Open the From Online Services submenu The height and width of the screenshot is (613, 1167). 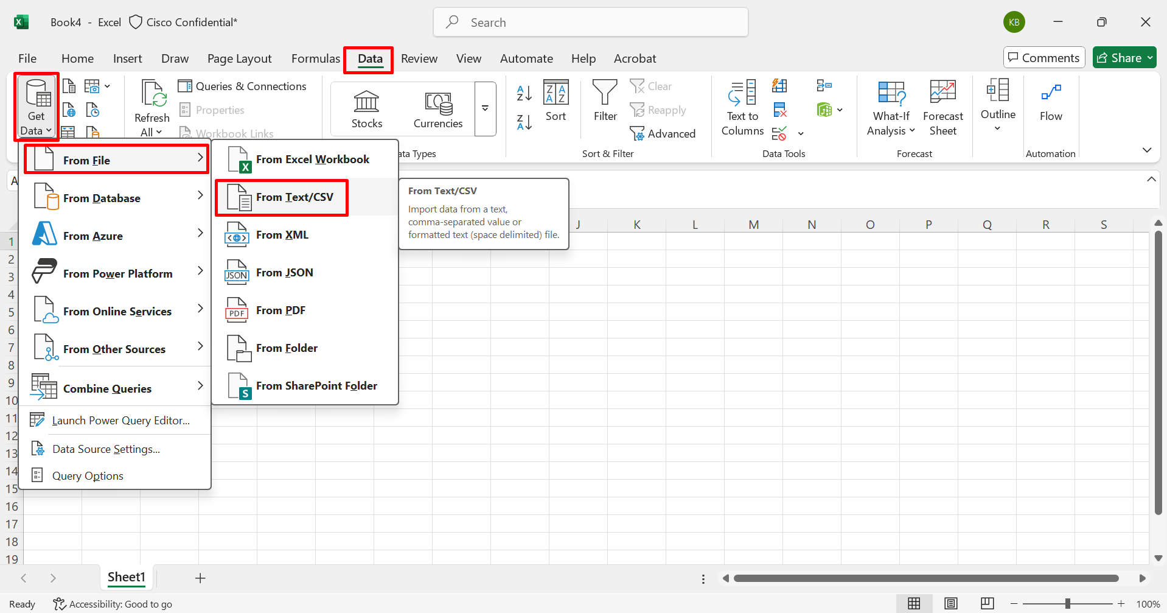pos(116,311)
